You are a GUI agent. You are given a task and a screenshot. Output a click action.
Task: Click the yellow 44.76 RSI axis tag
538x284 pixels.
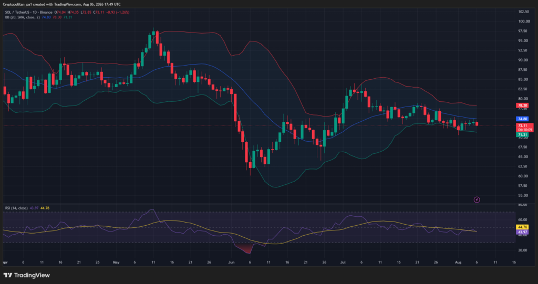(x=522, y=227)
